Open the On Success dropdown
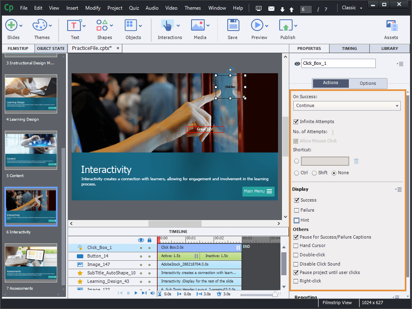Screen dimensions: 412x309 click(x=346, y=106)
